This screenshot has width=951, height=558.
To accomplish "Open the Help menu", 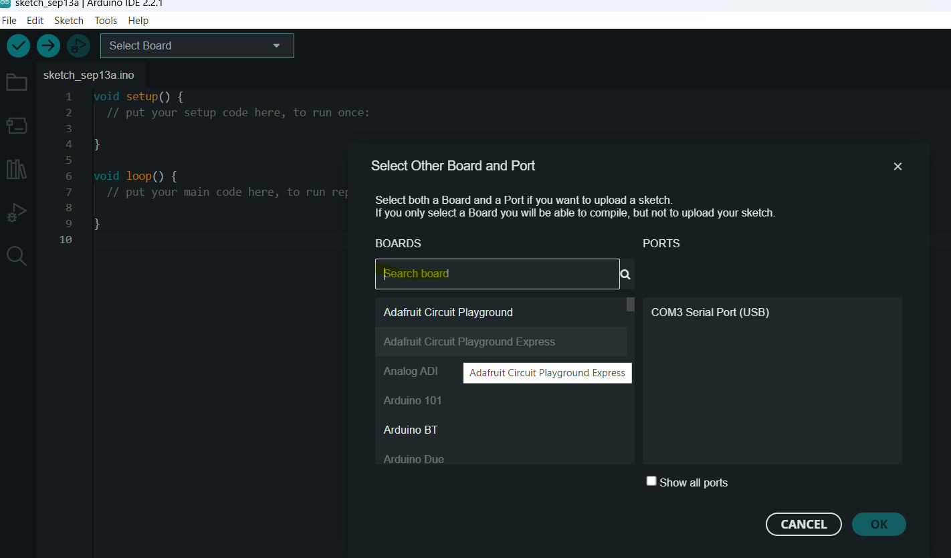I will click(138, 21).
